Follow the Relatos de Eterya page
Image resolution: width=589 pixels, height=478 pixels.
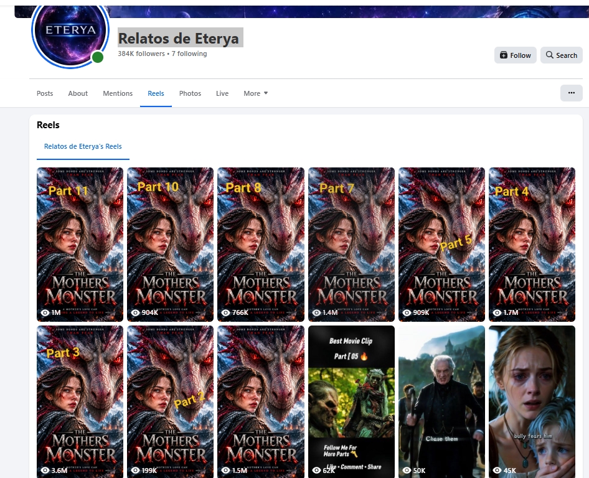[515, 55]
